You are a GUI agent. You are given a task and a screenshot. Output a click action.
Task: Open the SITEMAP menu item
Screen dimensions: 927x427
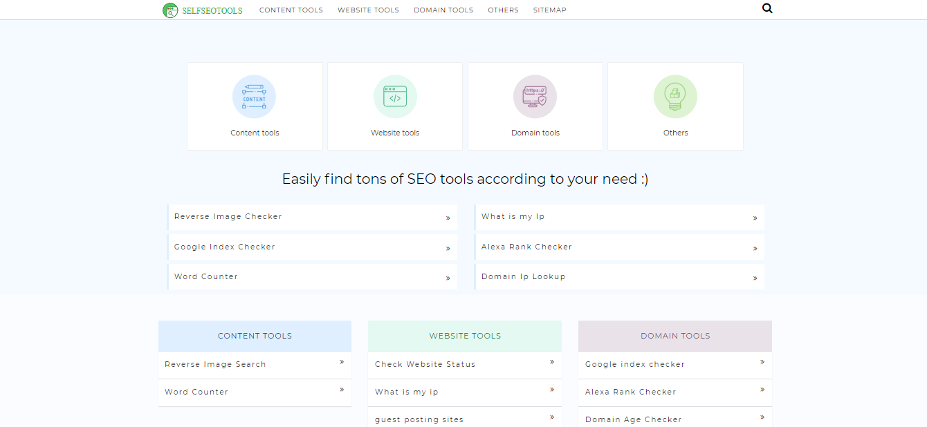(549, 10)
